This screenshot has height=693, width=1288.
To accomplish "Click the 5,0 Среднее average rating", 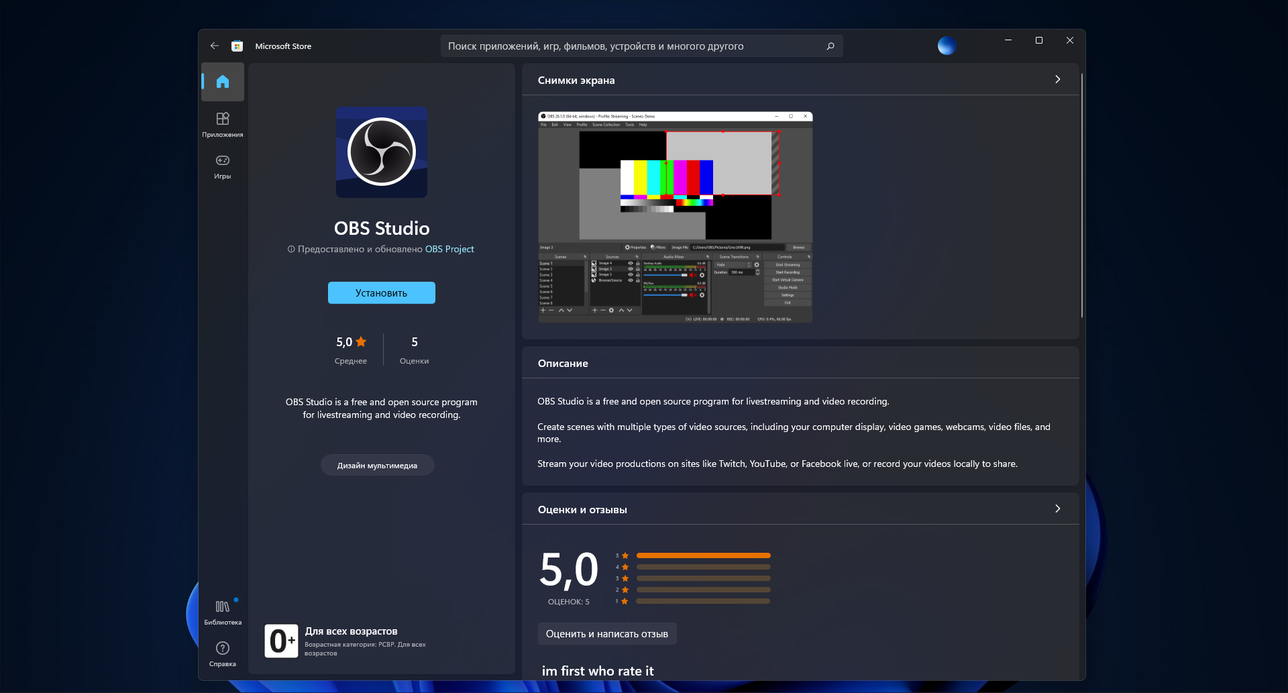I will click(351, 350).
